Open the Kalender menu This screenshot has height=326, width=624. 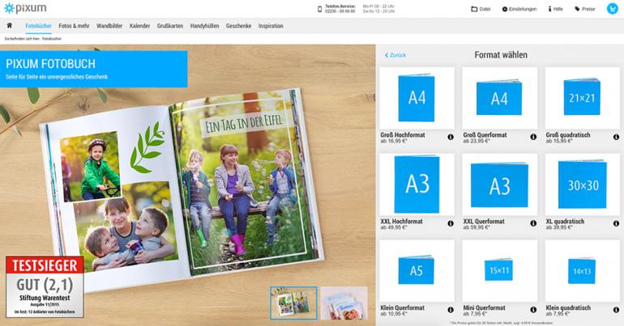139,26
